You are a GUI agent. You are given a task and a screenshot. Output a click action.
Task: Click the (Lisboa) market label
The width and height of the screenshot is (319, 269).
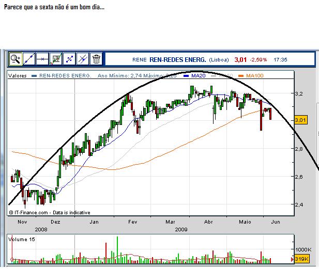(219, 60)
